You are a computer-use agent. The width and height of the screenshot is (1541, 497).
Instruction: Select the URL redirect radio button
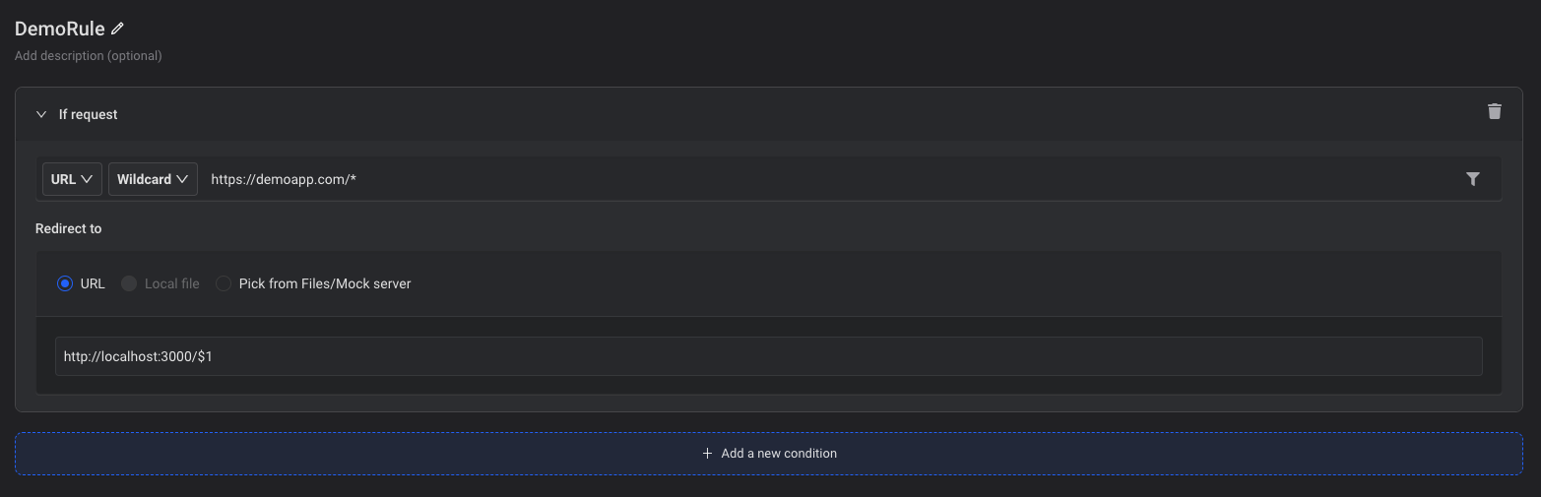tap(65, 283)
